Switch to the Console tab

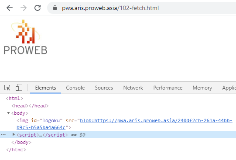(x=75, y=88)
